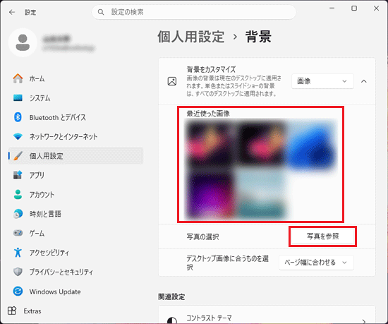Image resolution: width=388 pixels, height=324 pixels.
Task: Click the 背景 page title
Action: pyautogui.click(x=259, y=37)
